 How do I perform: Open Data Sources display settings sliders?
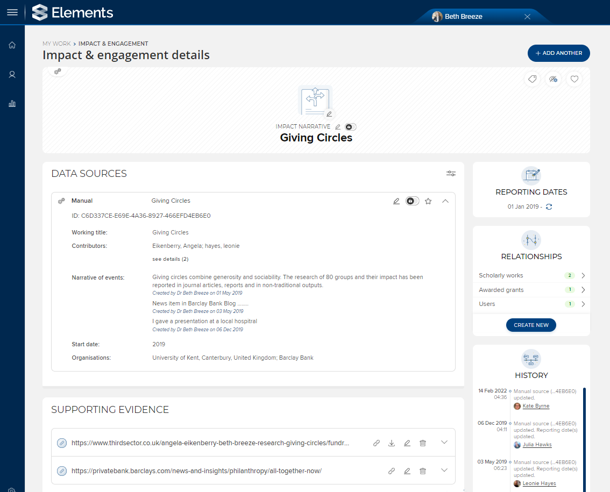[451, 174]
